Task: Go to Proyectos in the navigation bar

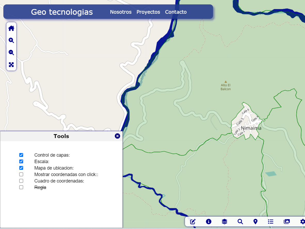Action: point(148,12)
